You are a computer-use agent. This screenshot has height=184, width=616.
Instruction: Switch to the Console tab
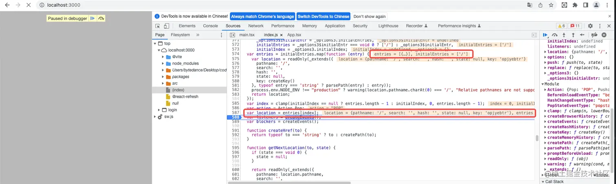tap(211, 26)
